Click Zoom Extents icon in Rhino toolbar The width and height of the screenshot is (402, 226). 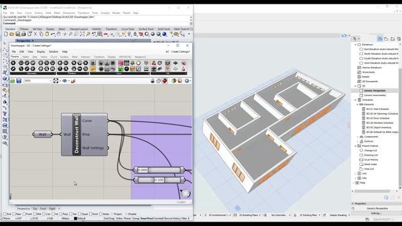(82, 34)
